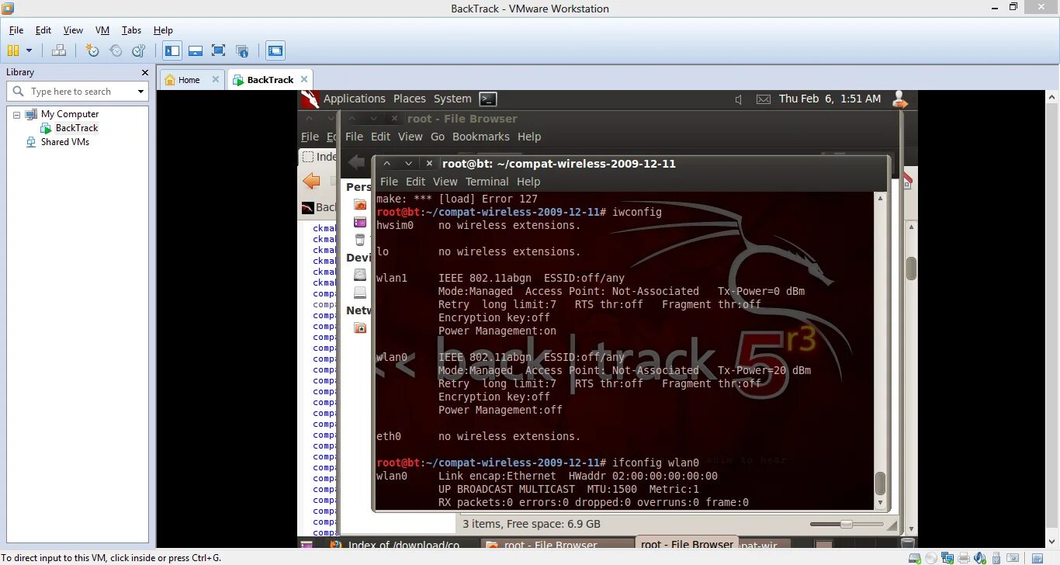The height and width of the screenshot is (565, 1060).
Task: Open the terminal's File menu
Action: (x=390, y=182)
